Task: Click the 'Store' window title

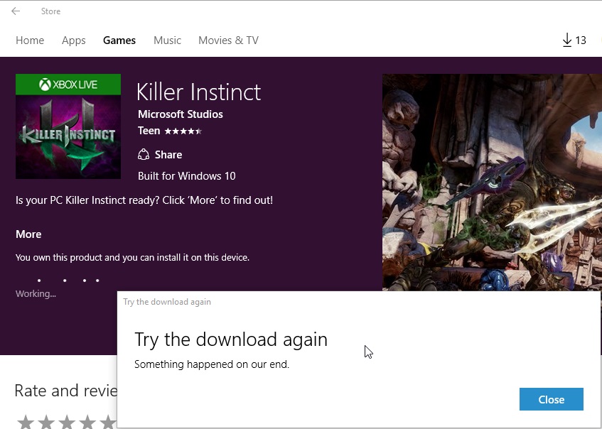Action: pyautogui.click(x=50, y=11)
